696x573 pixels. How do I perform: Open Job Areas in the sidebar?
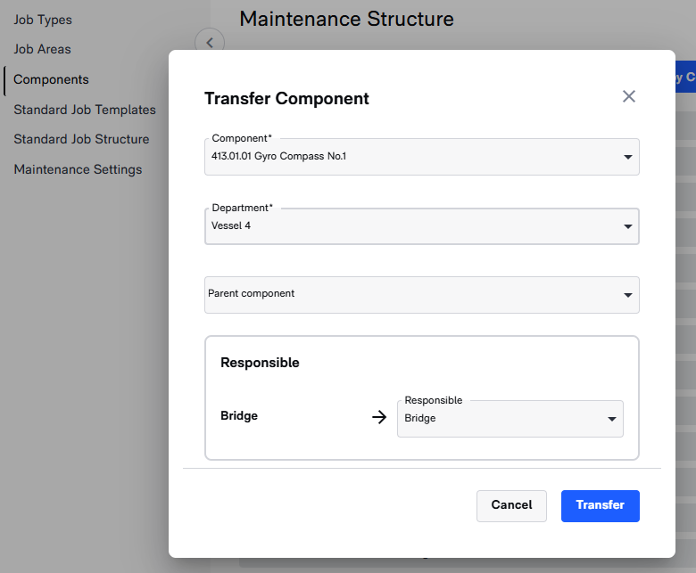(x=42, y=49)
